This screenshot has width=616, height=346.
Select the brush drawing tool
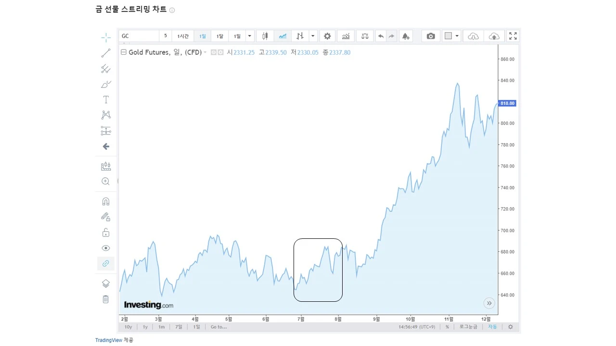(106, 84)
